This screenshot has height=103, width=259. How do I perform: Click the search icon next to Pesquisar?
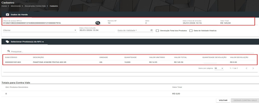click(9, 51)
